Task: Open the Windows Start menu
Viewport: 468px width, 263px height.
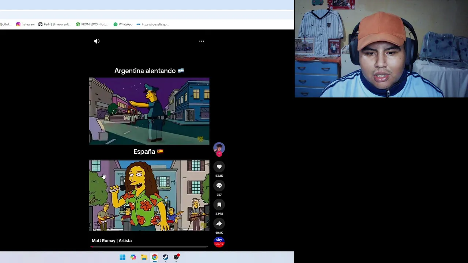Action: (x=122, y=257)
